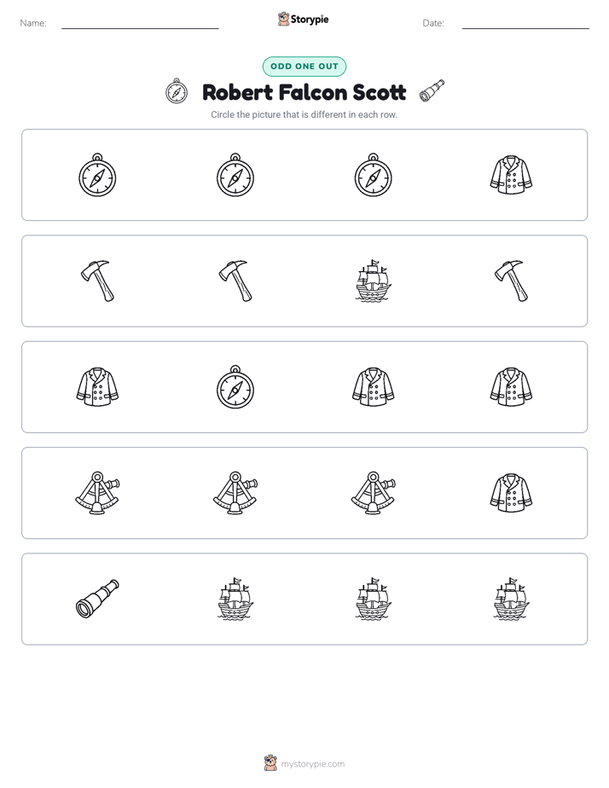The width and height of the screenshot is (609, 788).
Task: Select the sailing ship in the second row
Action: click(x=374, y=281)
